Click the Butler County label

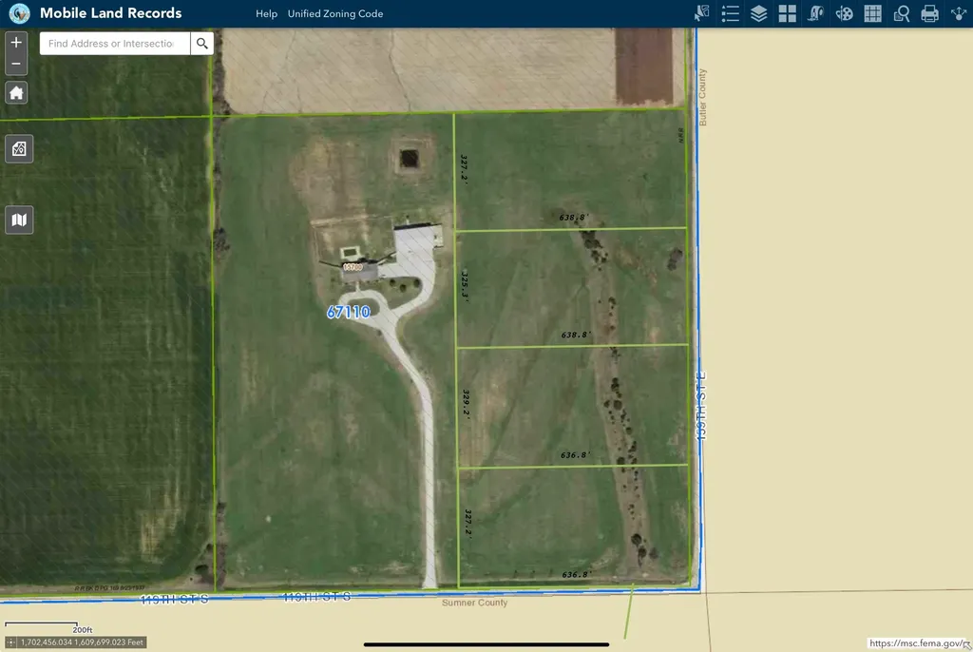702,98
